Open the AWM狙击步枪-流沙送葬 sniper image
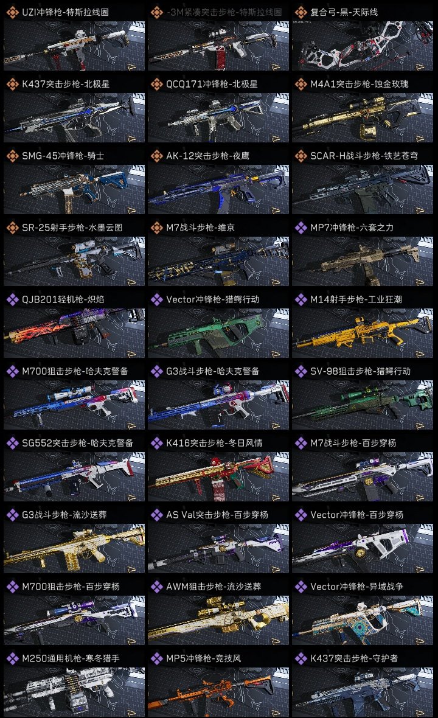 [x=218, y=621]
